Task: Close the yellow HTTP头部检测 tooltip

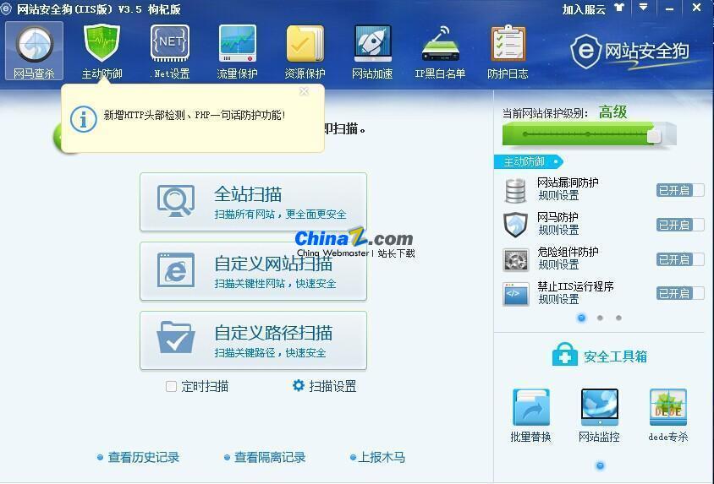Action: click(305, 91)
